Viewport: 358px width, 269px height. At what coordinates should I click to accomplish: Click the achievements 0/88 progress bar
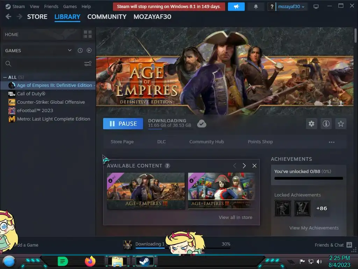(308, 178)
